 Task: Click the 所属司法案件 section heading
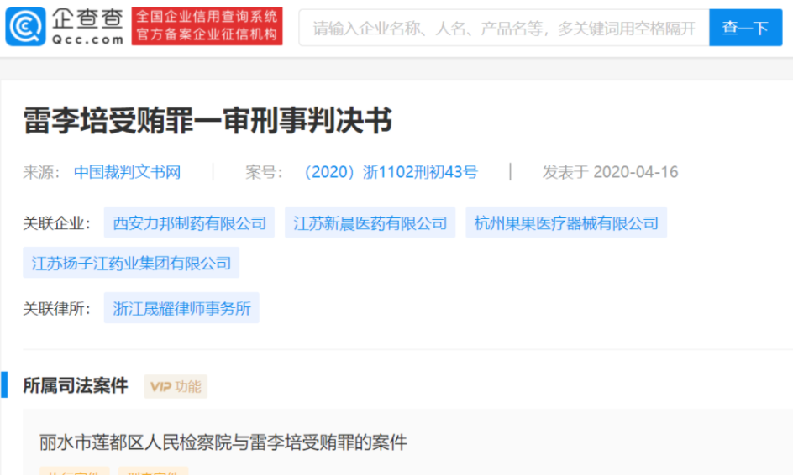[x=76, y=385]
